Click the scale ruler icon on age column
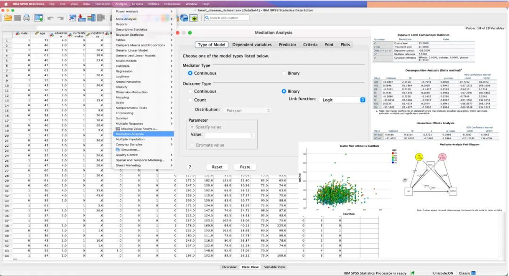This screenshot has width=509, height=276. click(x=37, y=33)
